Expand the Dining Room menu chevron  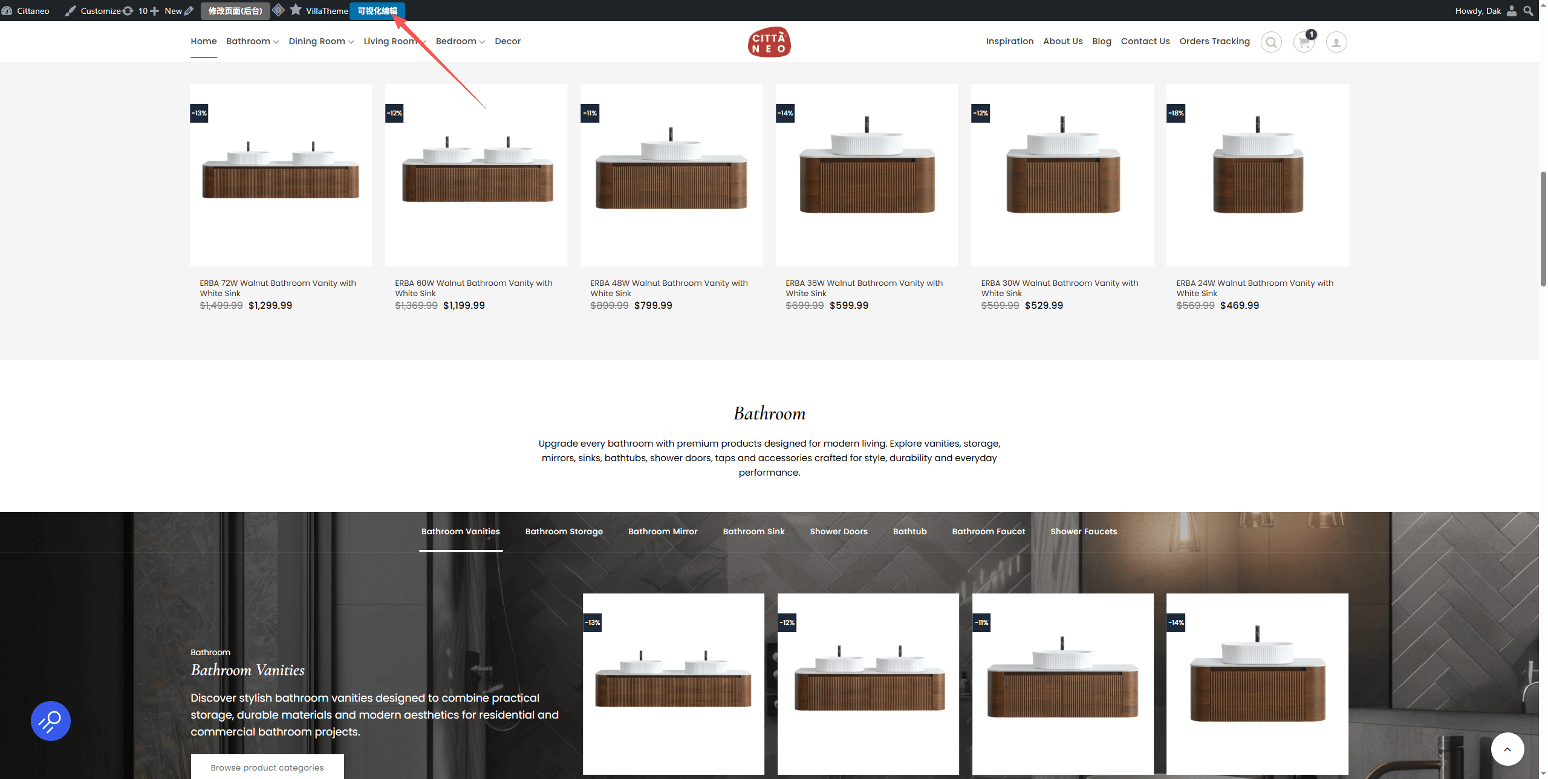(351, 42)
